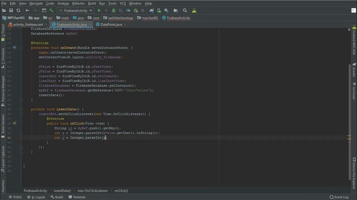
Task: Open the Gradle panel on right
Action: tap(354, 71)
